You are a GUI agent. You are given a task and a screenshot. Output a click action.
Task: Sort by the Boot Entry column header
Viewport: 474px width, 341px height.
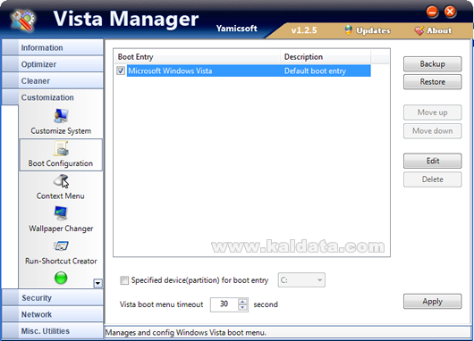197,57
